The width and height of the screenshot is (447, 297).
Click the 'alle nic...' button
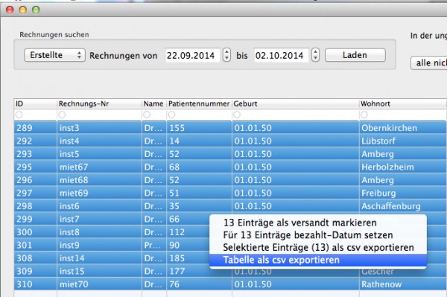429,63
